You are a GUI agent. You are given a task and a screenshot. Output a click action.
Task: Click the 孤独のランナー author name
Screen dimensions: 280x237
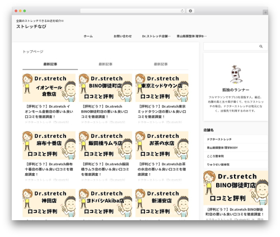(x=236, y=90)
